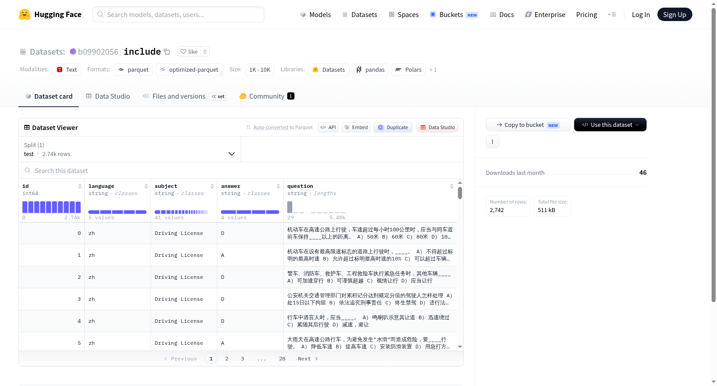Click the page vertical scrollbar

point(714,155)
